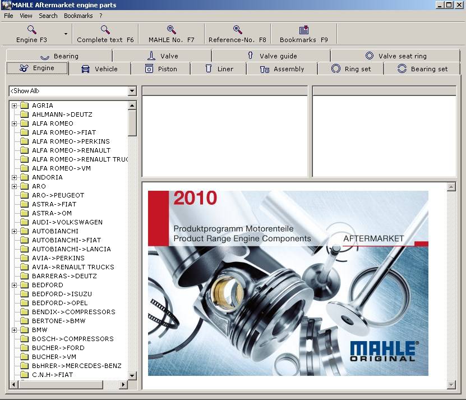Viewport: 466px width, 400px height.
Task: Click the tree vertical scrollbar thumb
Action: point(132,122)
